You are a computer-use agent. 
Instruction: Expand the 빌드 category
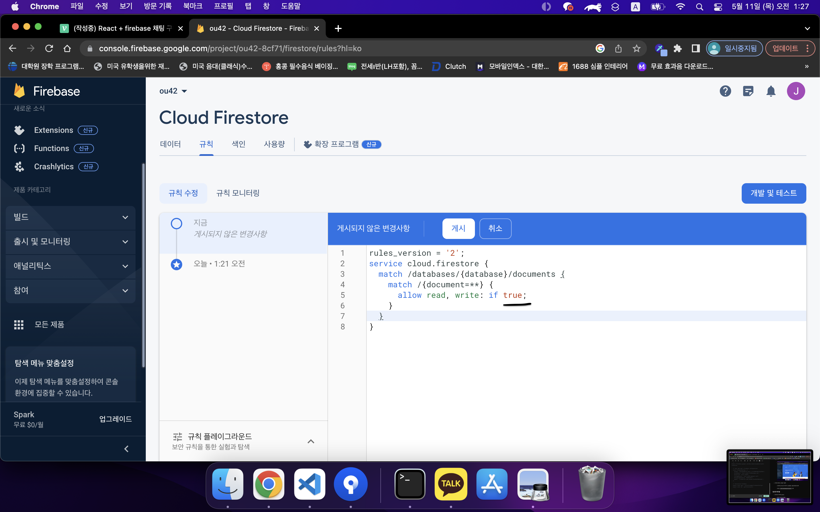pyautogui.click(x=71, y=217)
